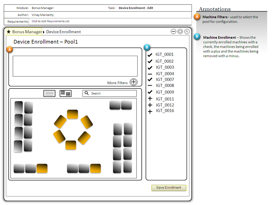Click the More Filters plus icon
This screenshot has width=274, height=205.
[x=133, y=82]
